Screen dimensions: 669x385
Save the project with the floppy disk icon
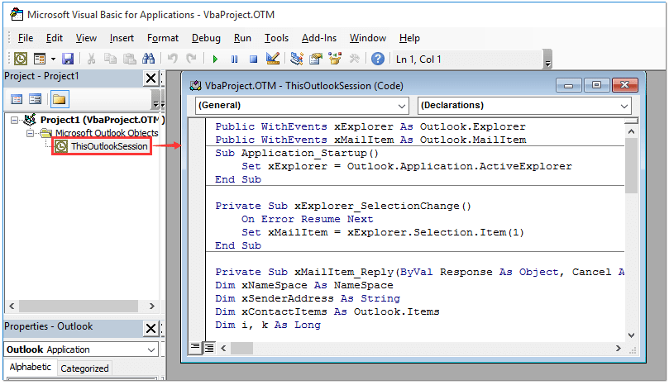(x=68, y=59)
